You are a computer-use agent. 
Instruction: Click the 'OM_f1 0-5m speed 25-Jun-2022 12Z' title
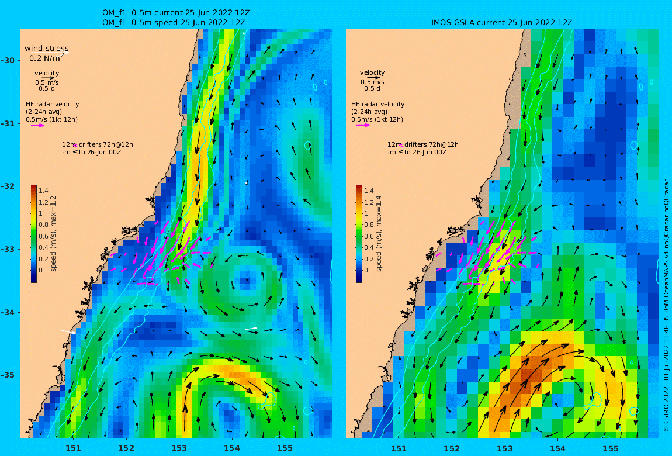click(x=174, y=23)
